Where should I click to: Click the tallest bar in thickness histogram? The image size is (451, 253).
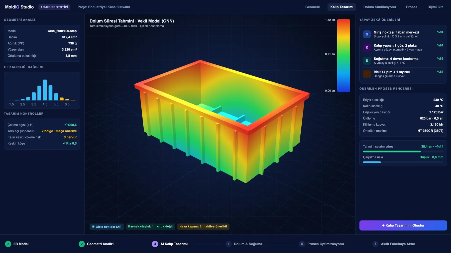(x=45, y=90)
